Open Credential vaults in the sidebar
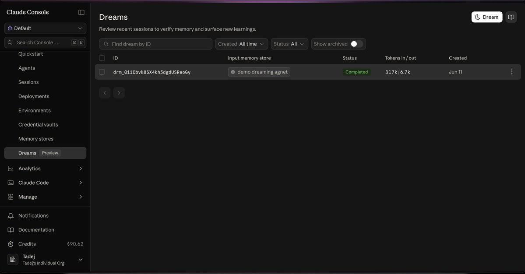 [x=38, y=124]
